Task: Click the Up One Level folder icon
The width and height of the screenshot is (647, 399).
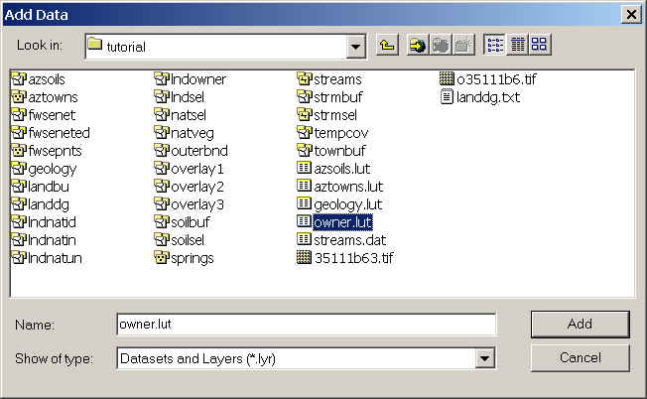Action: (387, 45)
